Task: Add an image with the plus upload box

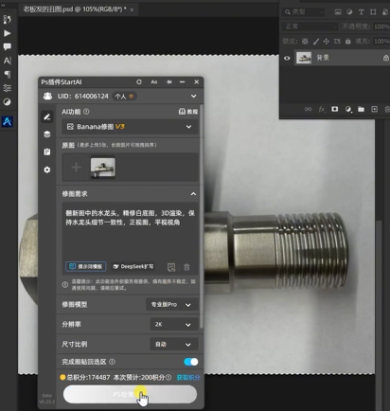Action: (x=76, y=168)
